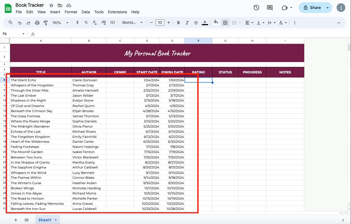
Task: Click the font size field showing 10
Action: point(160,22)
